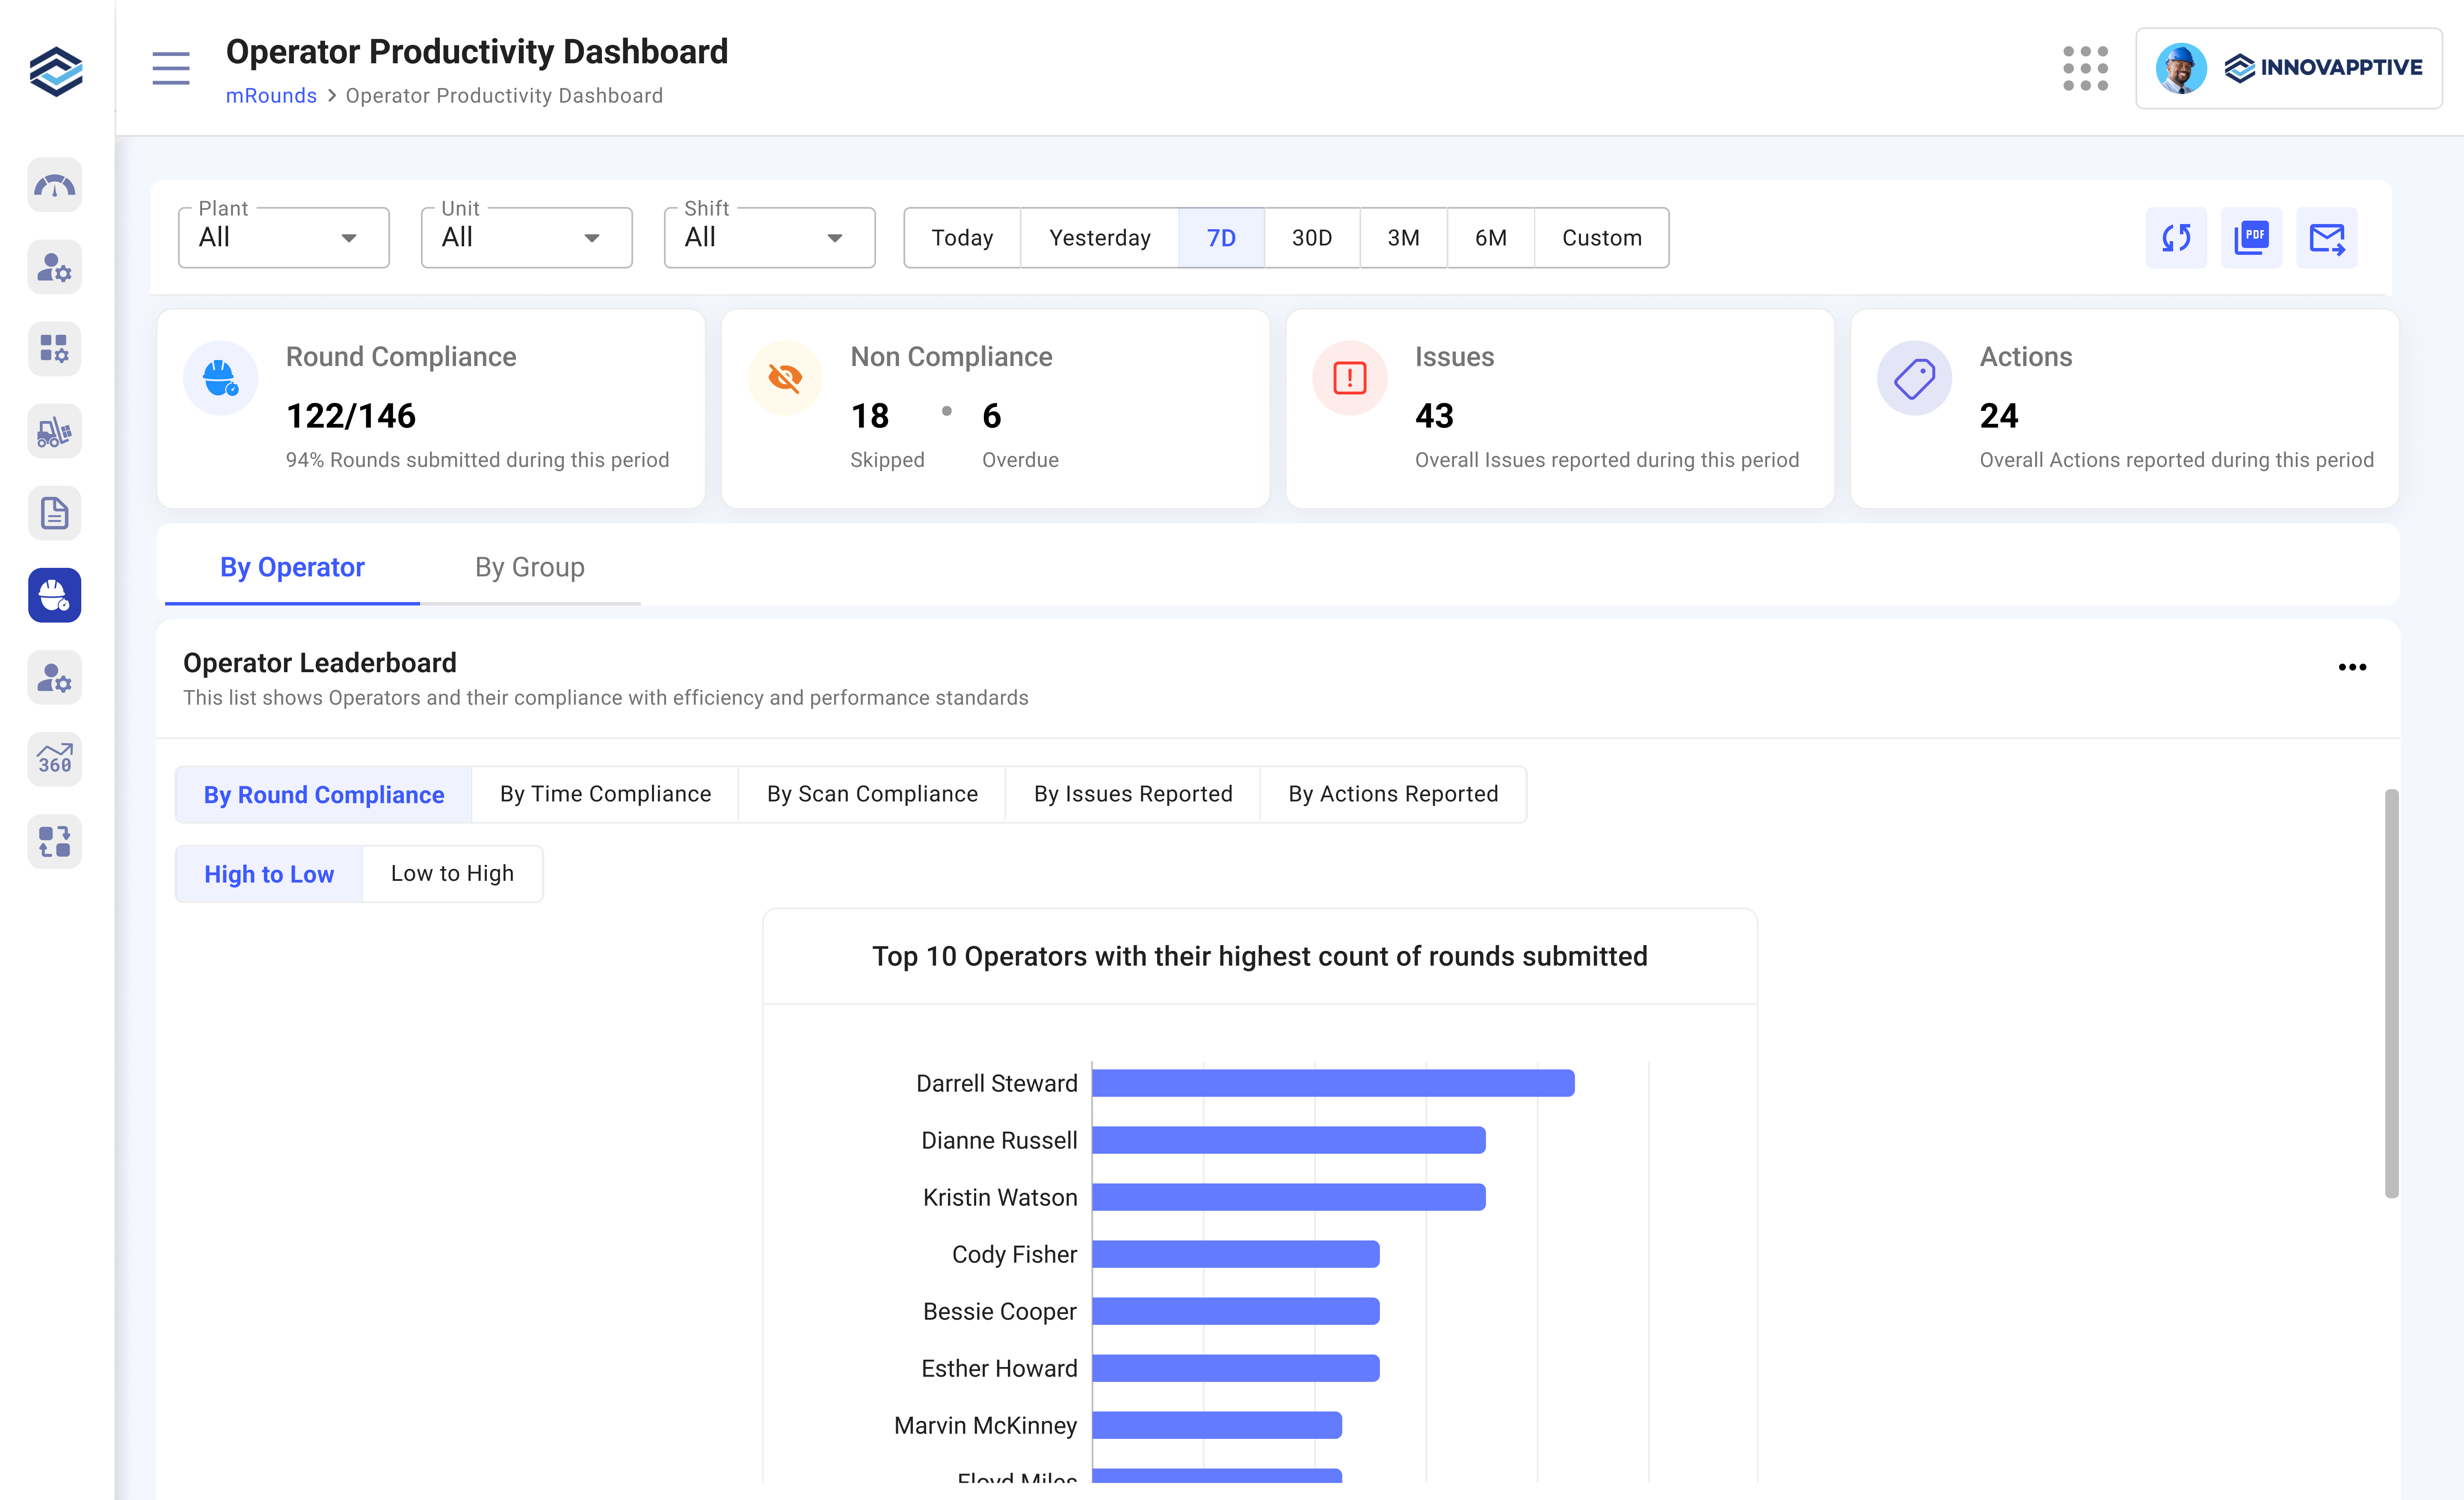The width and height of the screenshot is (2464, 1500).
Task: Click the Marvin McKinney name label
Action: (x=986, y=1425)
